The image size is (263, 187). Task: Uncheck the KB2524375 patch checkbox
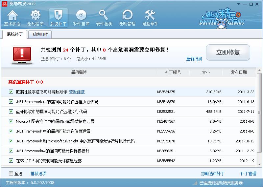11,92
